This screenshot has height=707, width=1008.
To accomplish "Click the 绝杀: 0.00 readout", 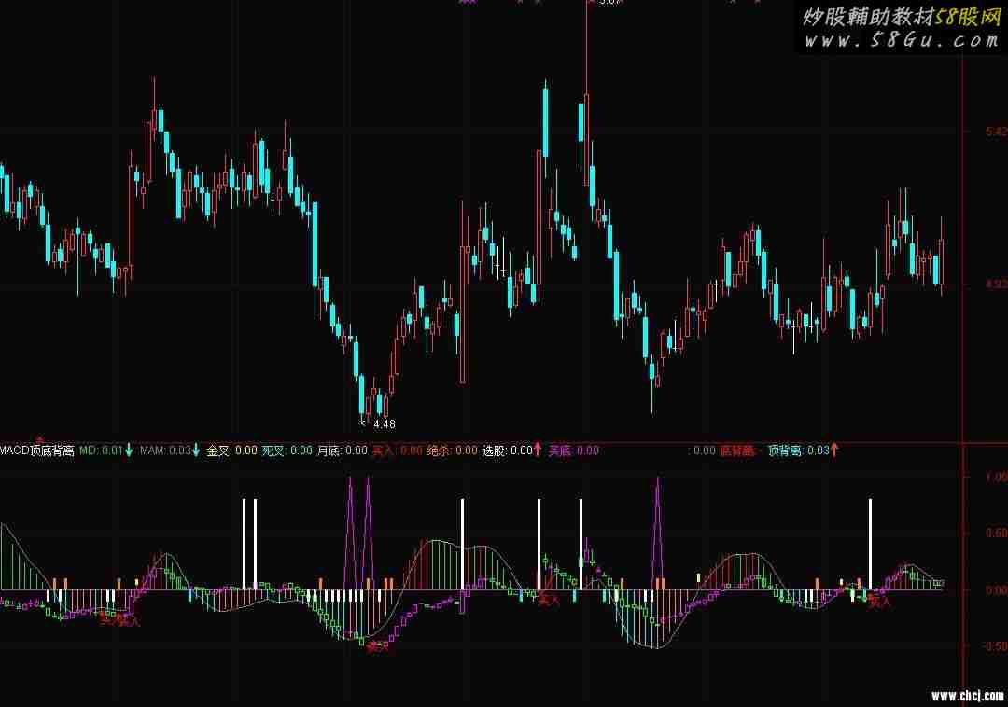I will coord(453,451).
